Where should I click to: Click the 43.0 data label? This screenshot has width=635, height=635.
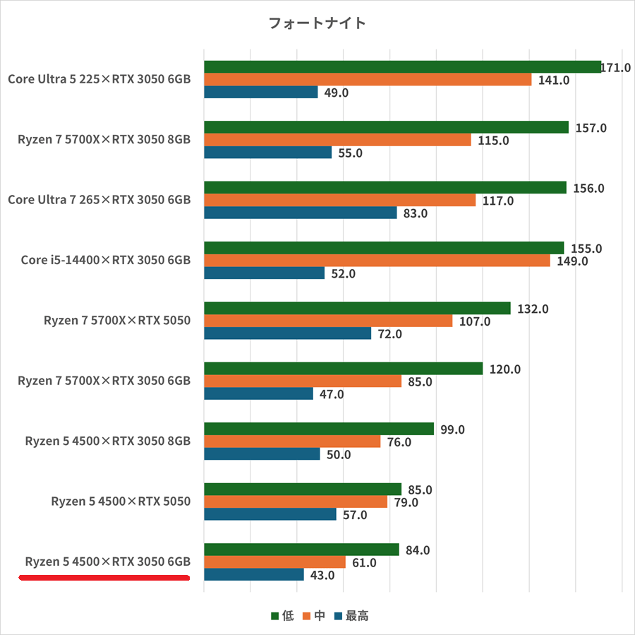[x=322, y=576]
